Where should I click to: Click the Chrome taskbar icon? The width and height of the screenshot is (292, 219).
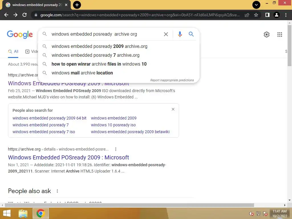pos(40,213)
